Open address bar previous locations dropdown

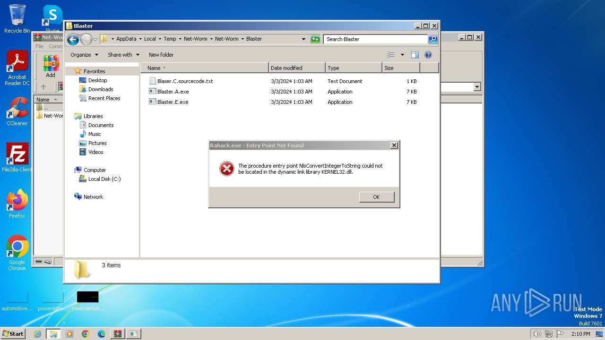point(303,39)
